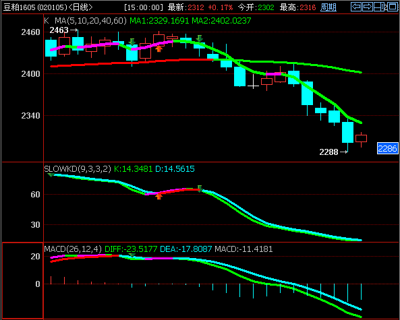Click the blue 2286 price tag

pos(387,148)
